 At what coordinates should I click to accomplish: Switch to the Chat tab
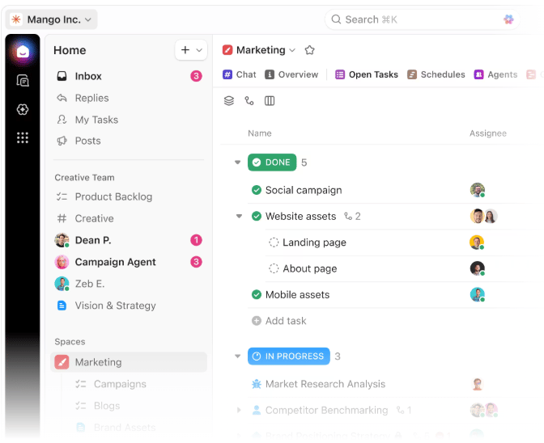point(240,74)
